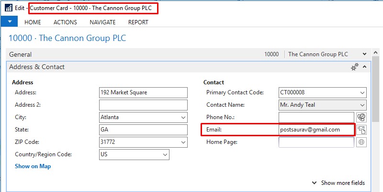Click the Dynamics NAV app icon in title bar
Screen dimensions: 383x192
point(8,9)
